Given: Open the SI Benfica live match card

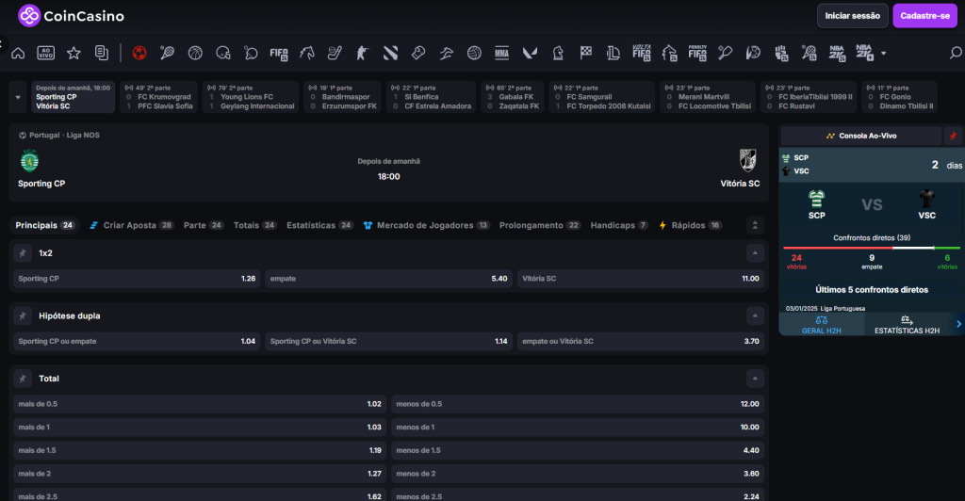Looking at the screenshot, I should point(431,97).
